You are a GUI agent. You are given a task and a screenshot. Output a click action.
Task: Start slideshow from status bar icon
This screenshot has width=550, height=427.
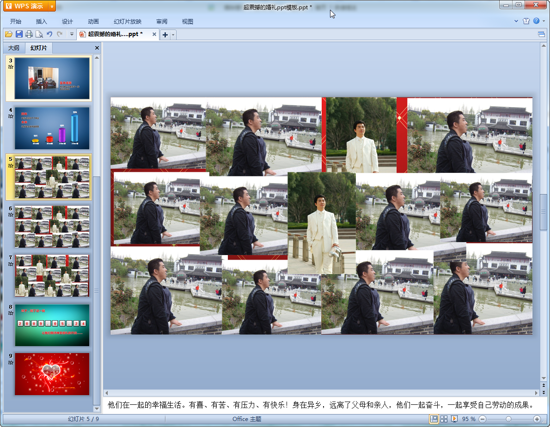click(x=454, y=419)
